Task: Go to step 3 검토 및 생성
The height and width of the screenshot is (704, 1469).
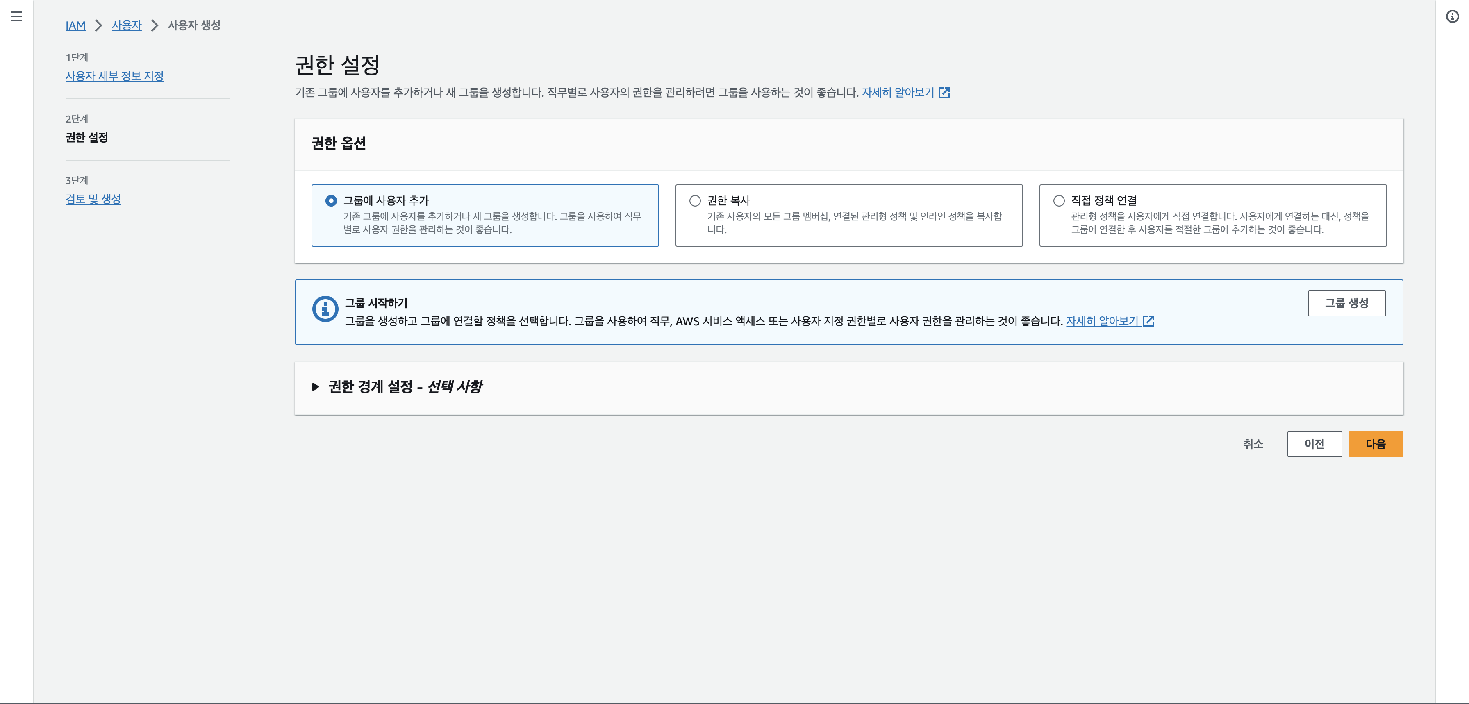Action: point(93,199)
